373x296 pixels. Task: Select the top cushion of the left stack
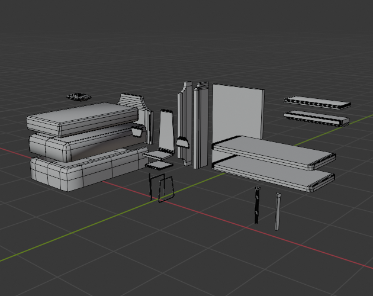click(x=82, y=119)
